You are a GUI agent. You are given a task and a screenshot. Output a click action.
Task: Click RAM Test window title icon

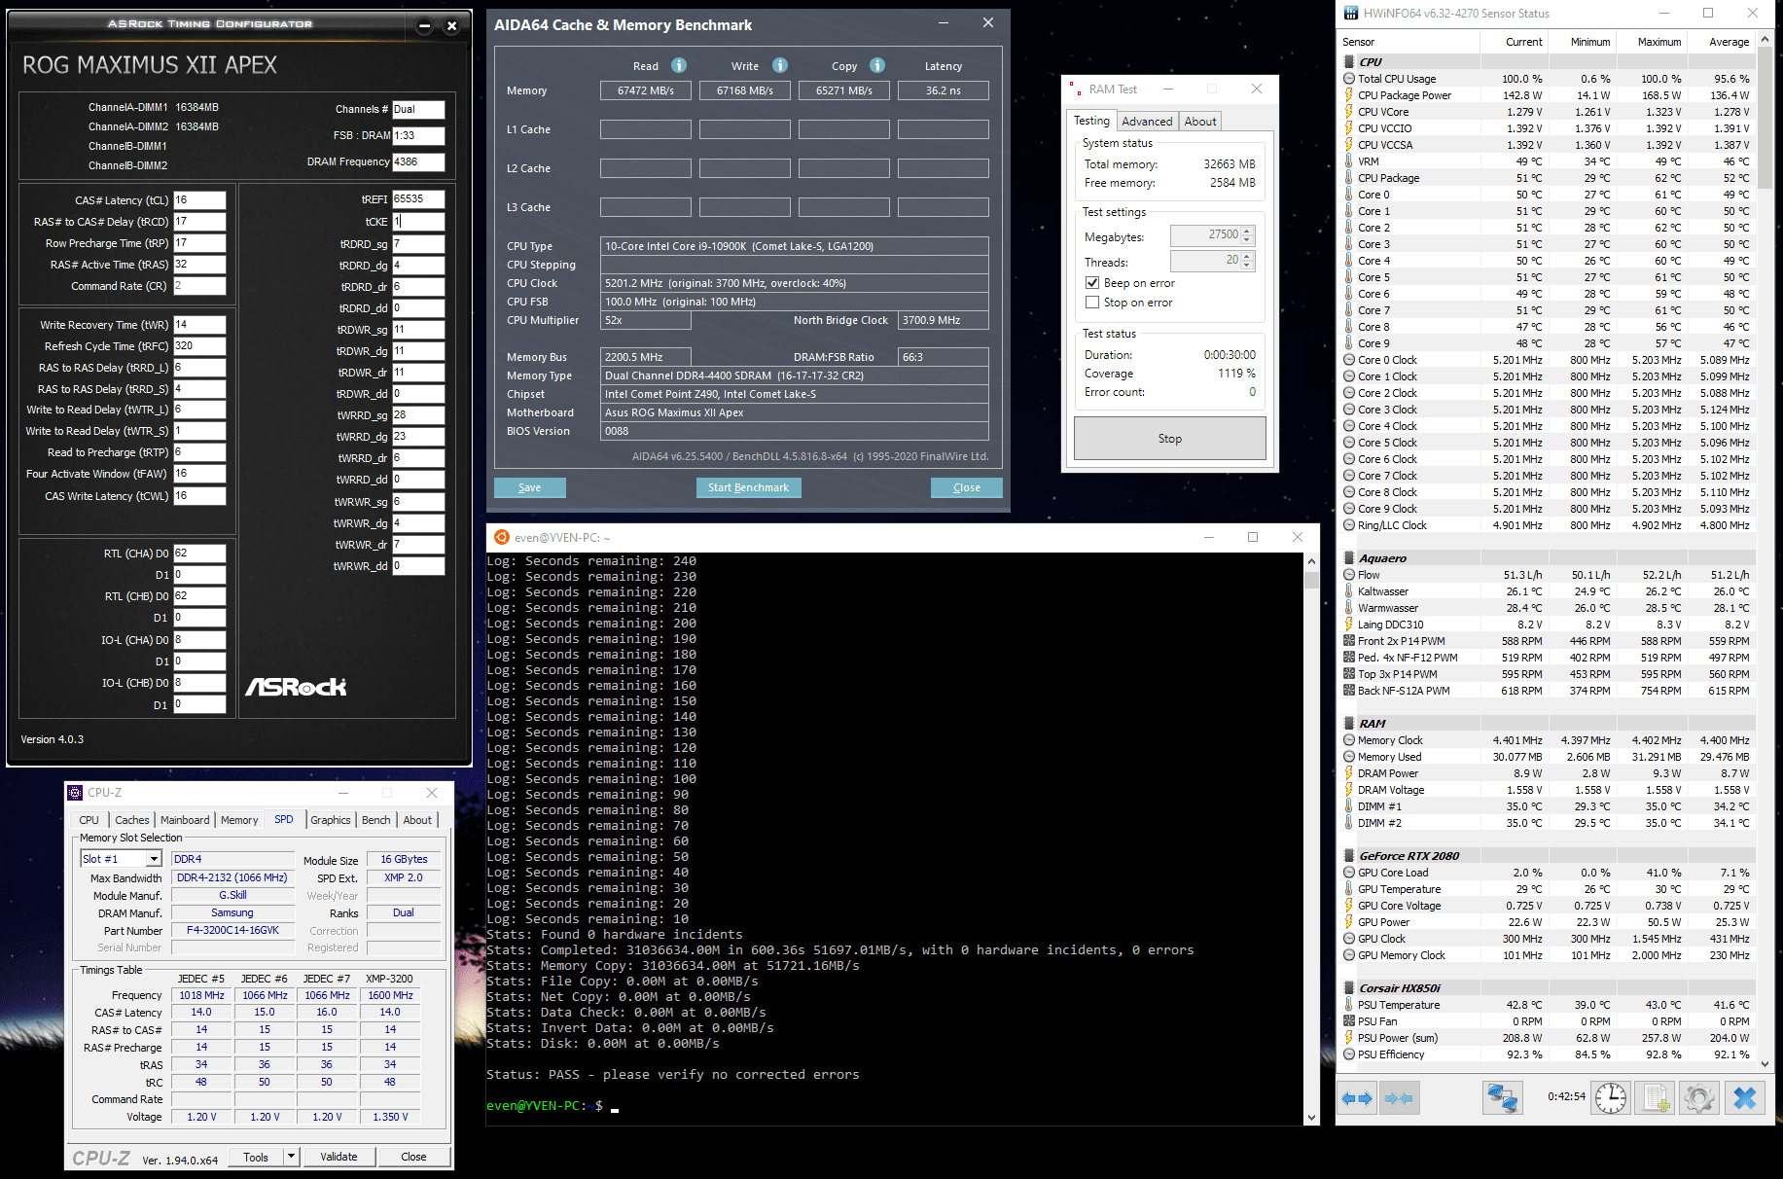pyautogui.click(x=1075, y=89)
